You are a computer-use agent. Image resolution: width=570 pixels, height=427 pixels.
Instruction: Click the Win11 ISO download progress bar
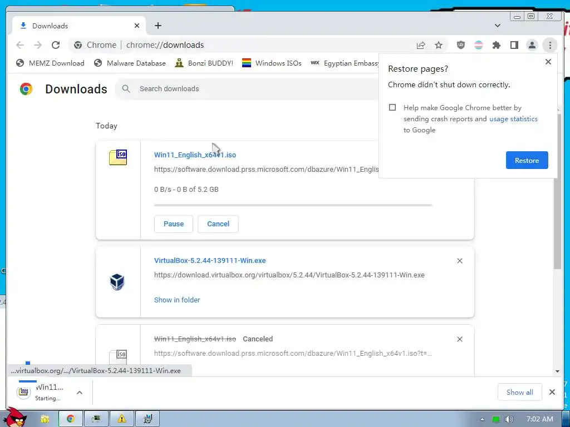(293, 205)
